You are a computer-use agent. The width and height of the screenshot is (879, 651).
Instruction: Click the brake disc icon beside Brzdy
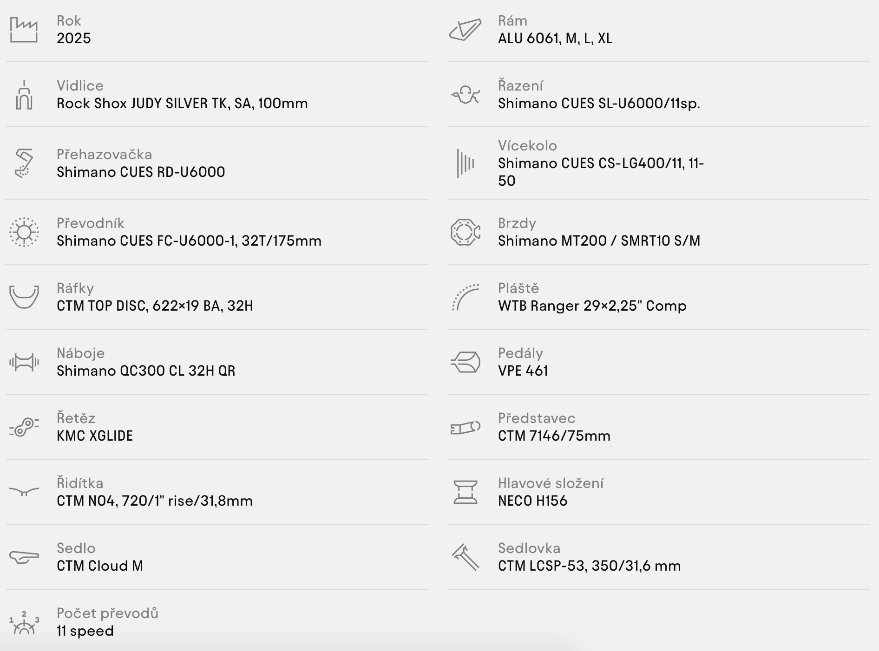pos(465,232)
